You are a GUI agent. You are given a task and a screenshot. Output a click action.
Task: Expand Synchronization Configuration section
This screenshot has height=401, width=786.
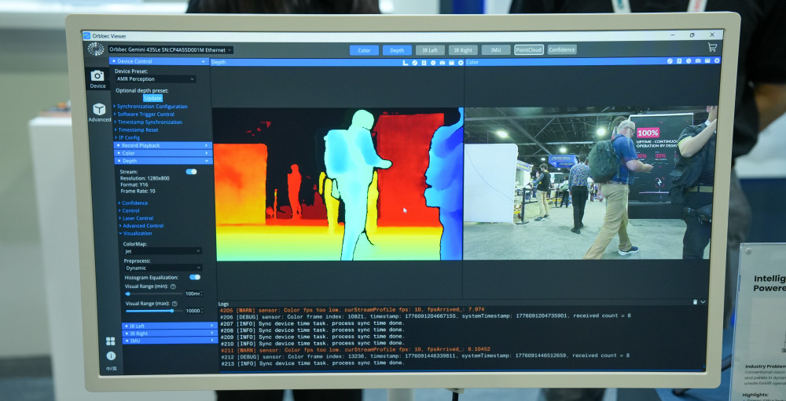152,107
